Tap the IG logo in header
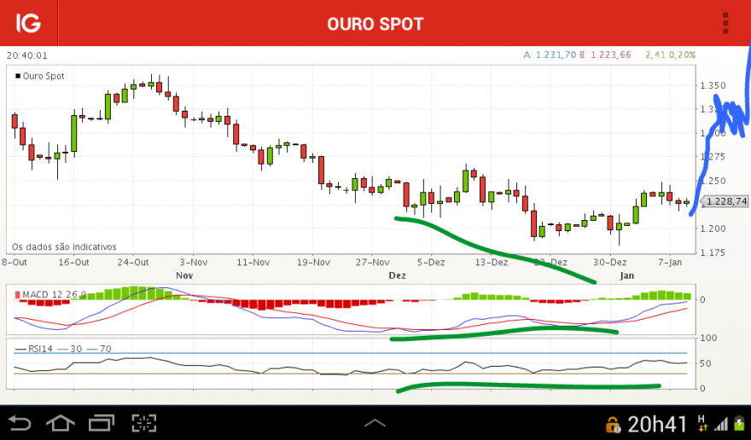 28,23
